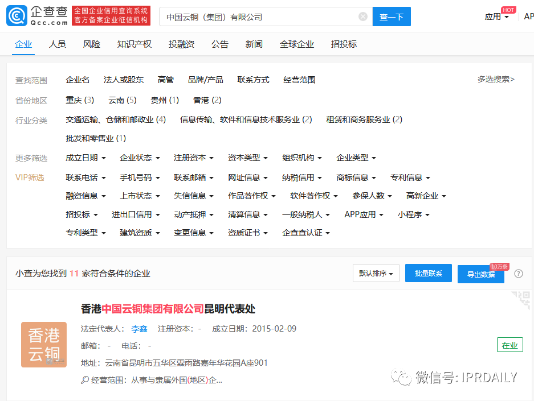This screenshot has height=401, width=534.
Task: Expand the 专利信息 VIP filter
Action: (410, 177)
